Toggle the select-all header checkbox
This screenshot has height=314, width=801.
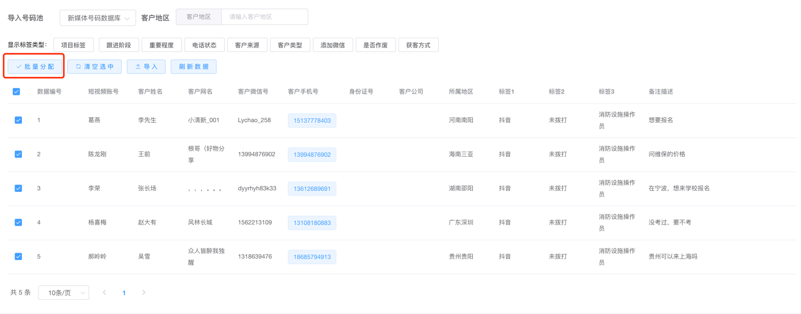click(x=17, y=92)
